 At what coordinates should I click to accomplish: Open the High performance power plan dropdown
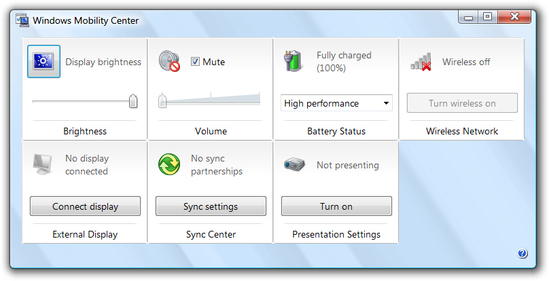pyautogui.click(x=336, y=103)
